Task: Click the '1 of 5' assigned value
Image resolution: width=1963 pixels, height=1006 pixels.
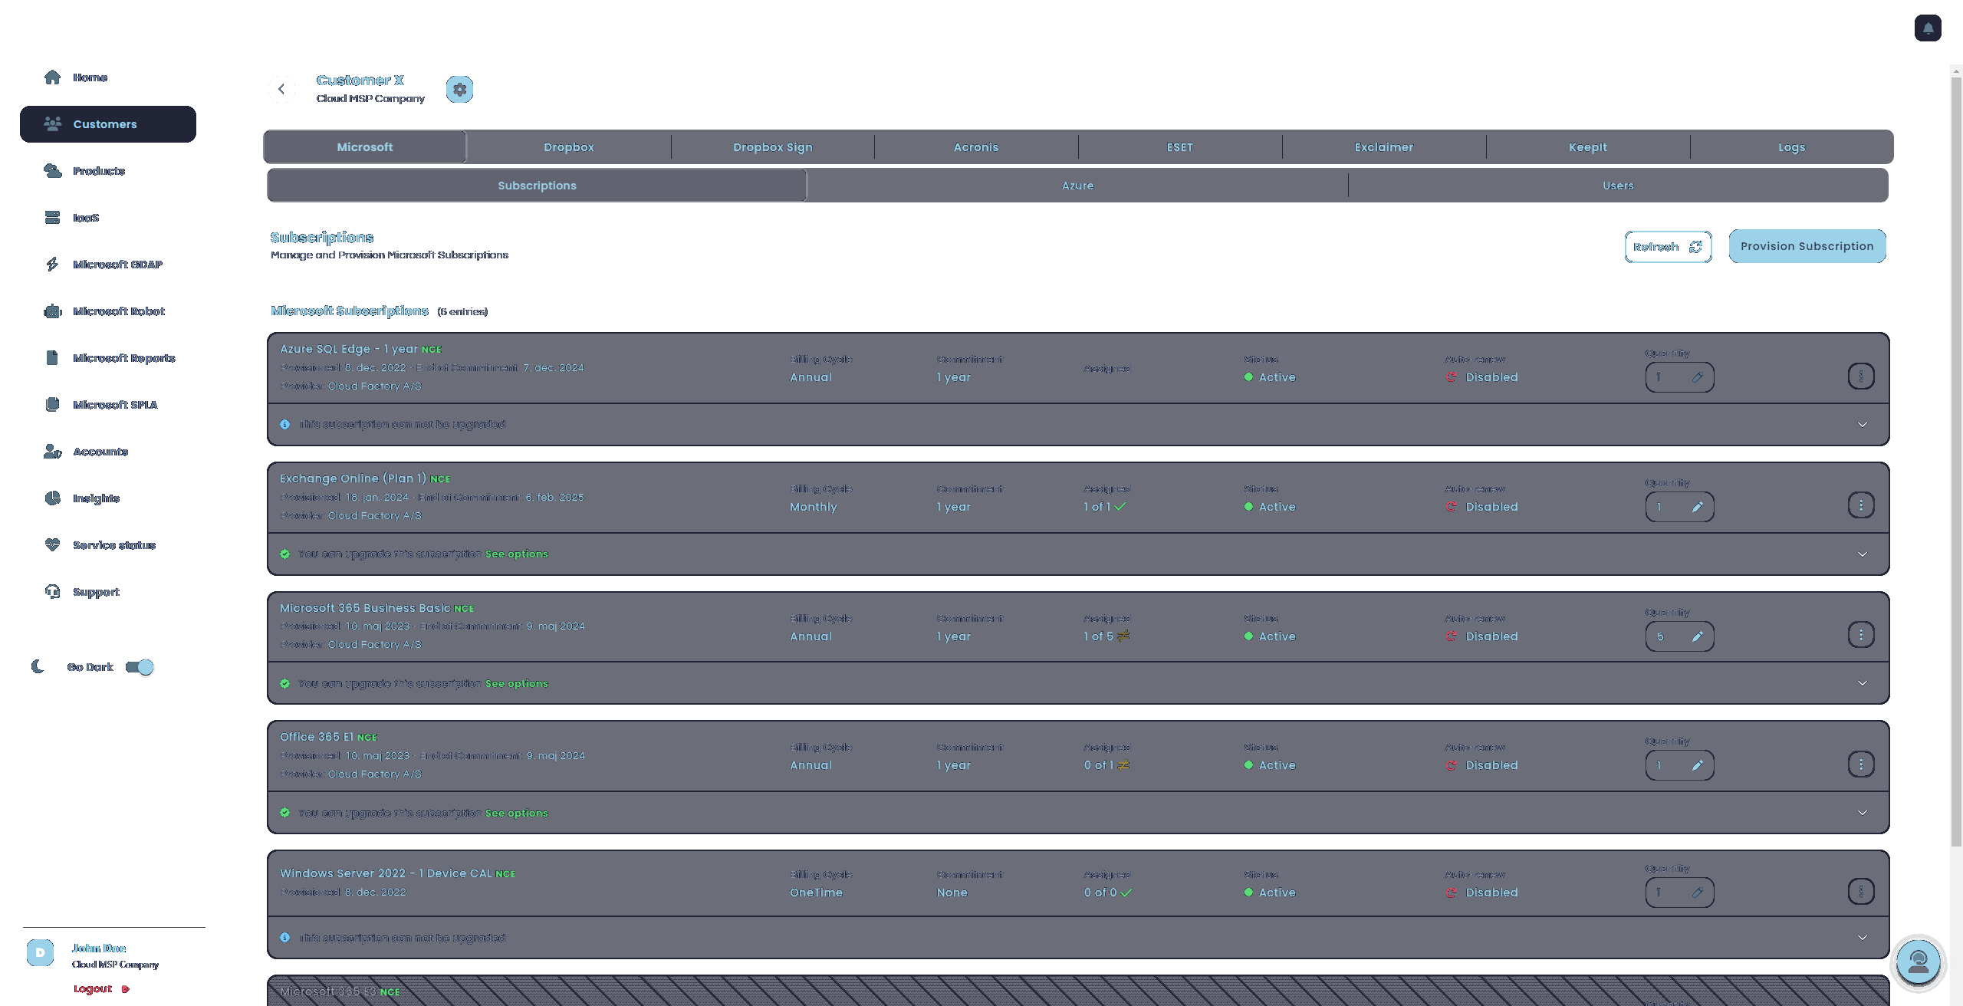Action: 1098,636
